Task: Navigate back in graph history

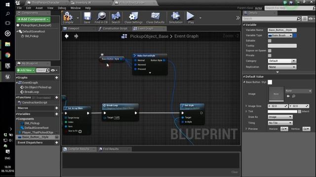Action: point(67,36)
